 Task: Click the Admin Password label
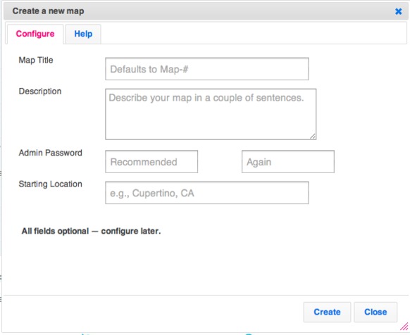[50, 153]
